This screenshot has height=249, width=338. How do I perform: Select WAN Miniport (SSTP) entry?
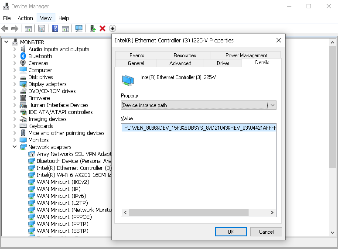coord(62,231)
